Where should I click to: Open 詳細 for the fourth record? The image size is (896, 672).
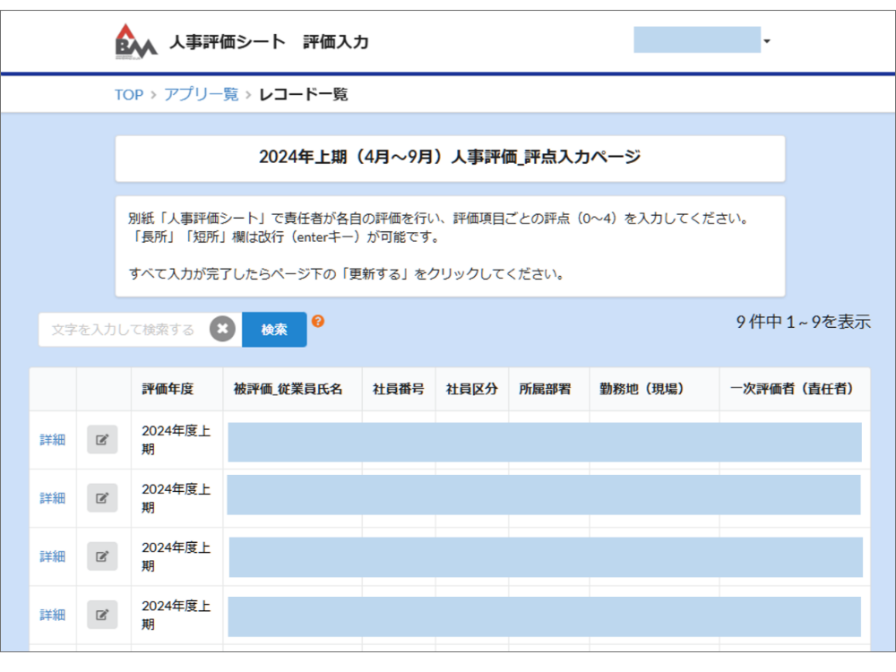tap(51, 615)
